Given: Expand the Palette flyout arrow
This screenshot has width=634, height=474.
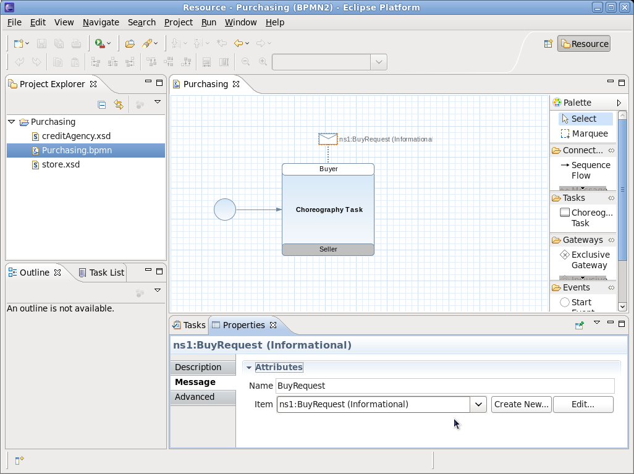Looking at the screenshot, I should (619, 103).
